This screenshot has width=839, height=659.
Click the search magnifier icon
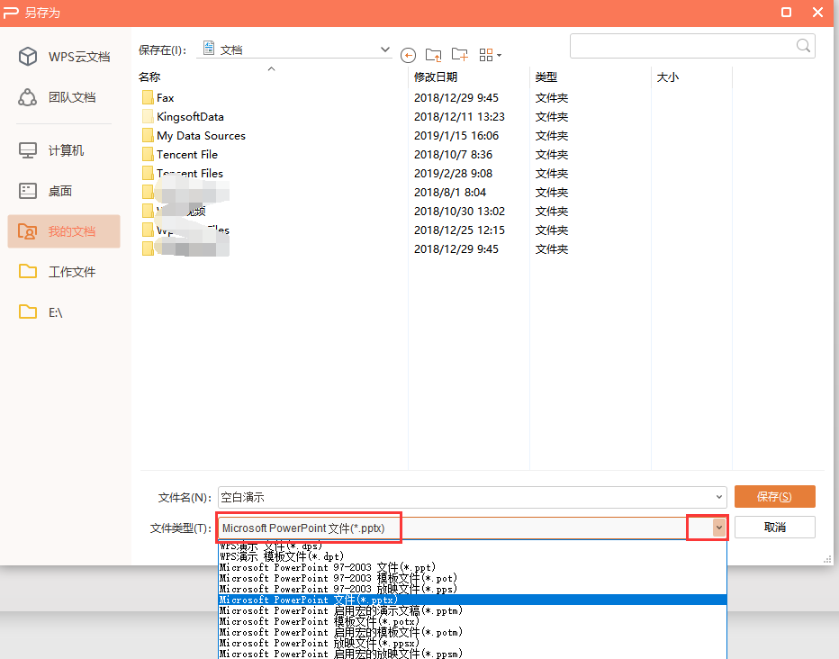tap(803, 45)
